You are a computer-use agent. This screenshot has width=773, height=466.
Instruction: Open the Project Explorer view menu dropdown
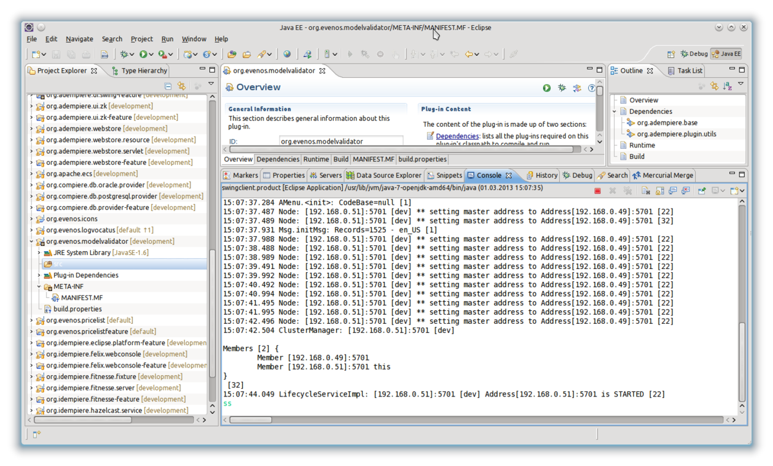point(211,84)
